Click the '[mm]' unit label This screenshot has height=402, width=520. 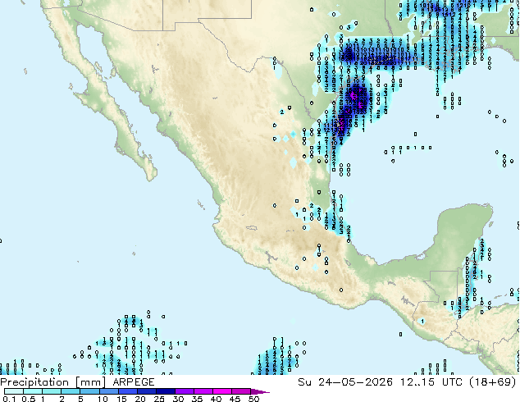tap(90, 382)
